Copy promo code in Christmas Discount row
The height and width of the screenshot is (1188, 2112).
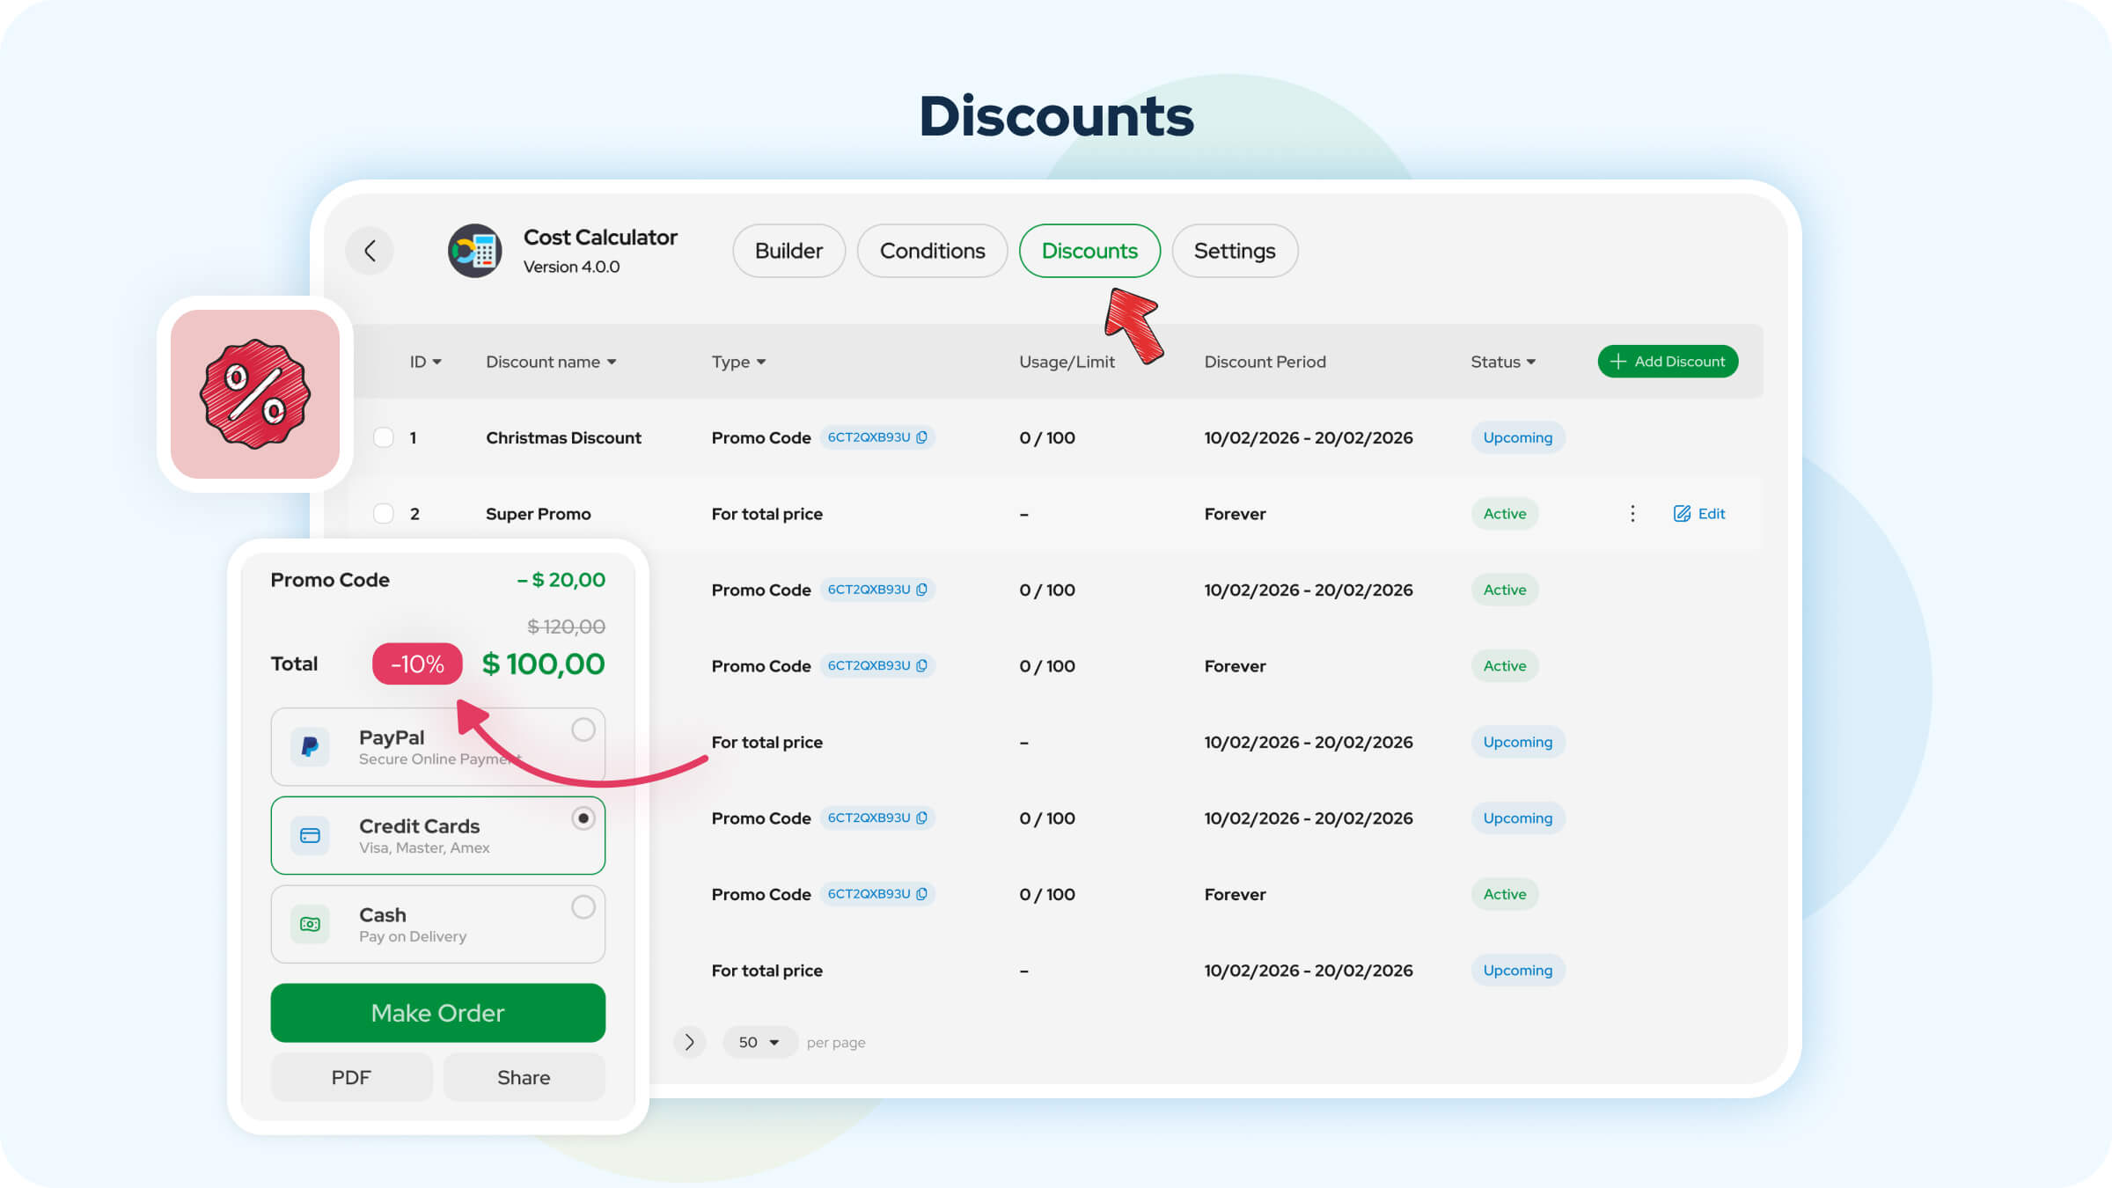click(x=921, y=437)
